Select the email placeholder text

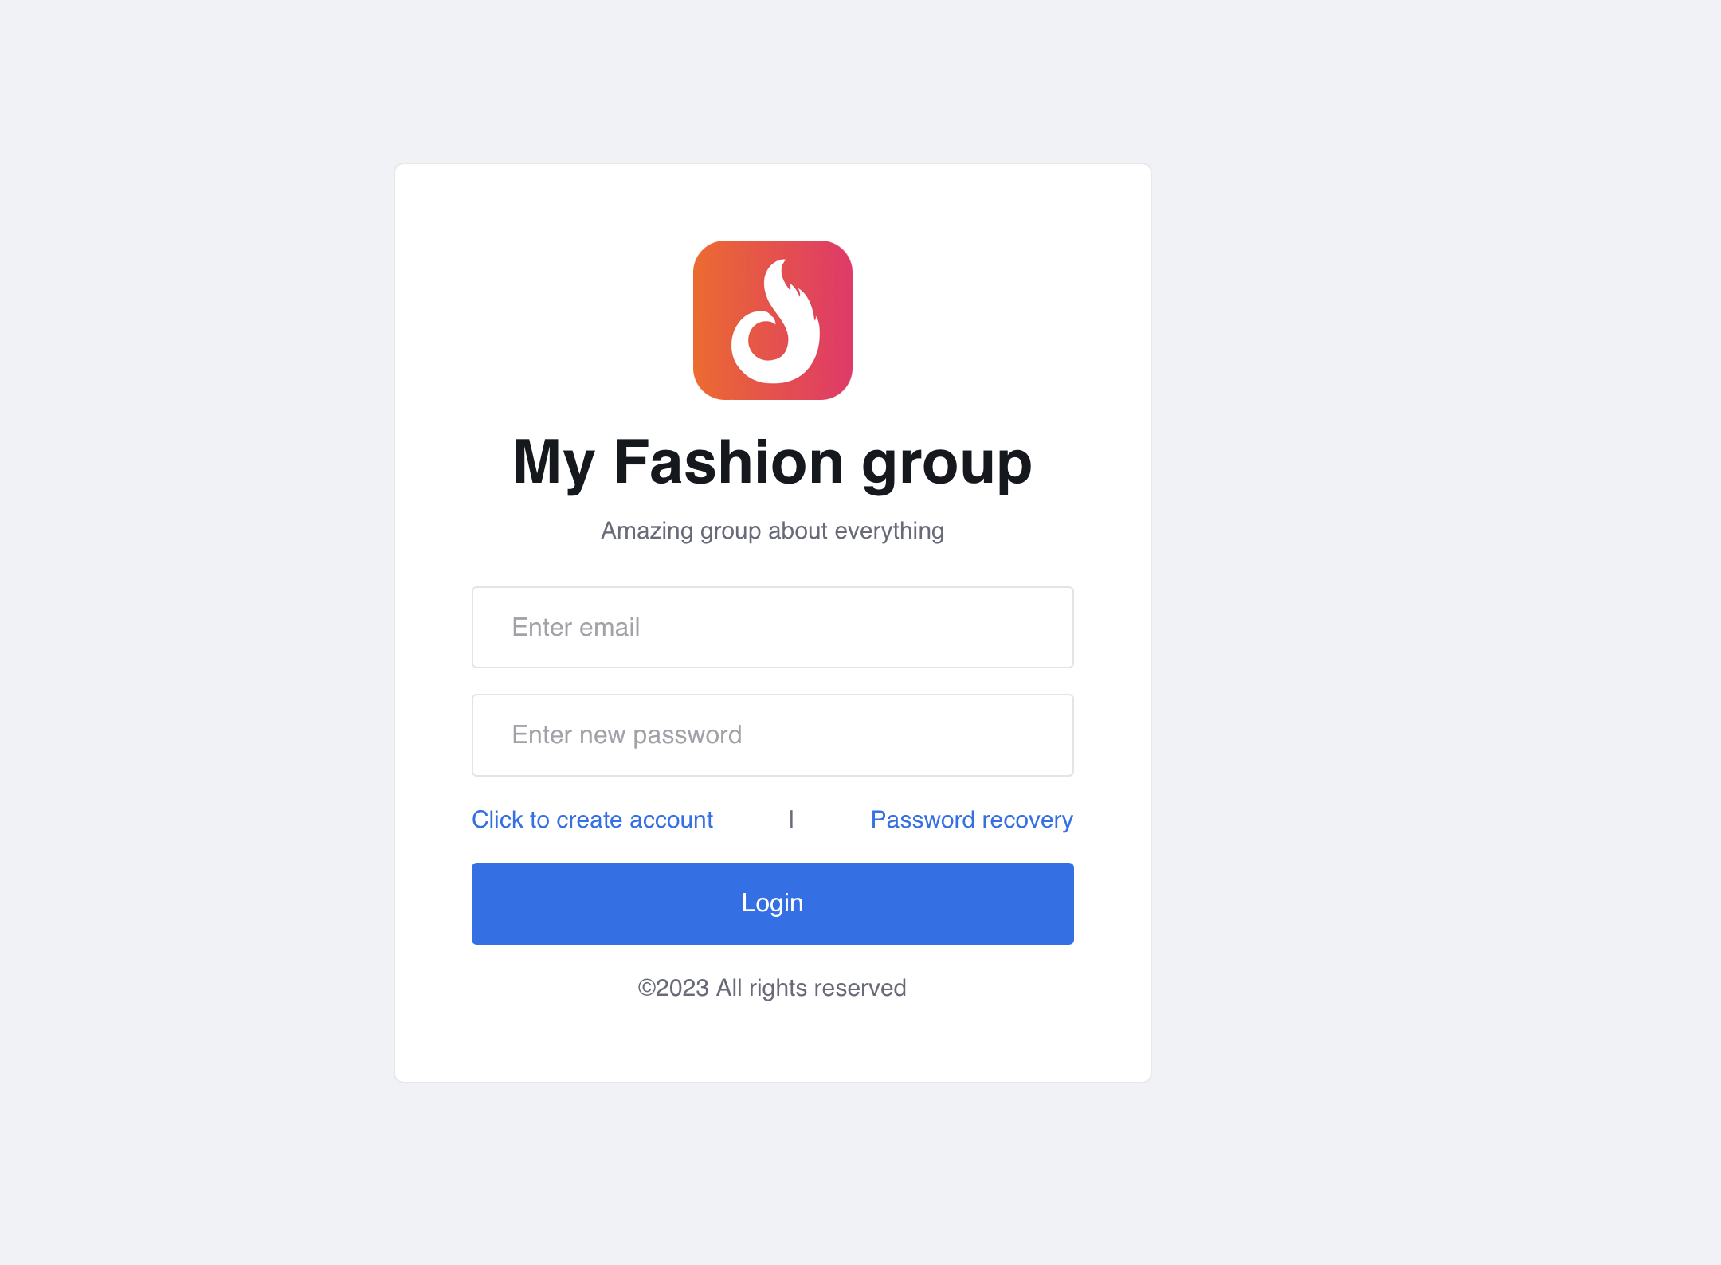576,628
